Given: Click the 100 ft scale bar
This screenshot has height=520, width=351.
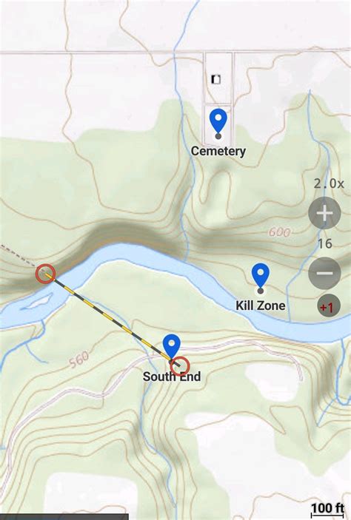Looking at the screenshot, I should (x=327, y=510).
